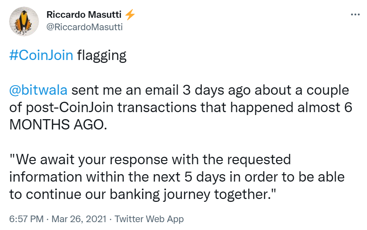367x230 pixels.
Task: Open the #CoinJoin hashtag
Action: pos(41,55)
